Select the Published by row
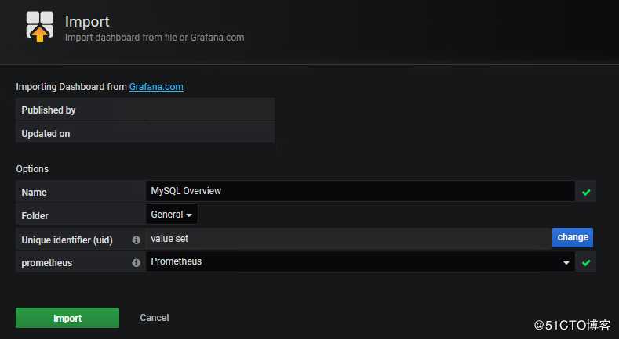This screenshot has width=619, height=339. click(144, 110)
